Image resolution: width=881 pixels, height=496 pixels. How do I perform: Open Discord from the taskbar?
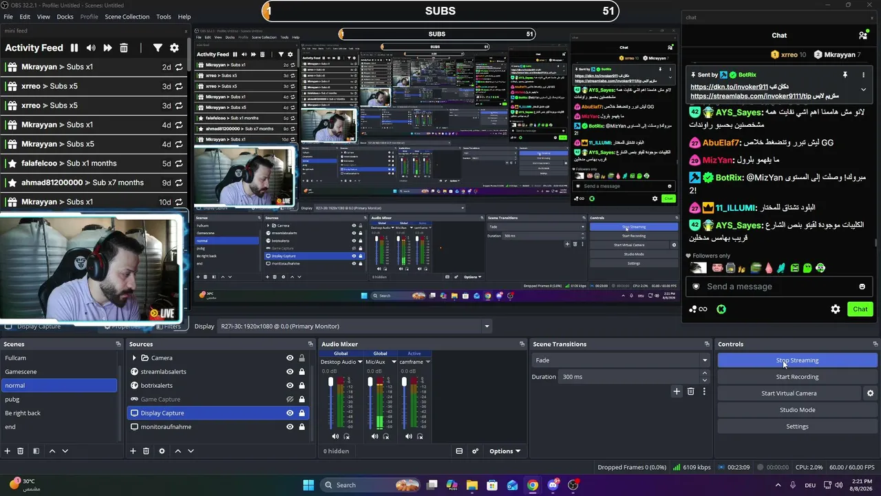tap(553, 485)
